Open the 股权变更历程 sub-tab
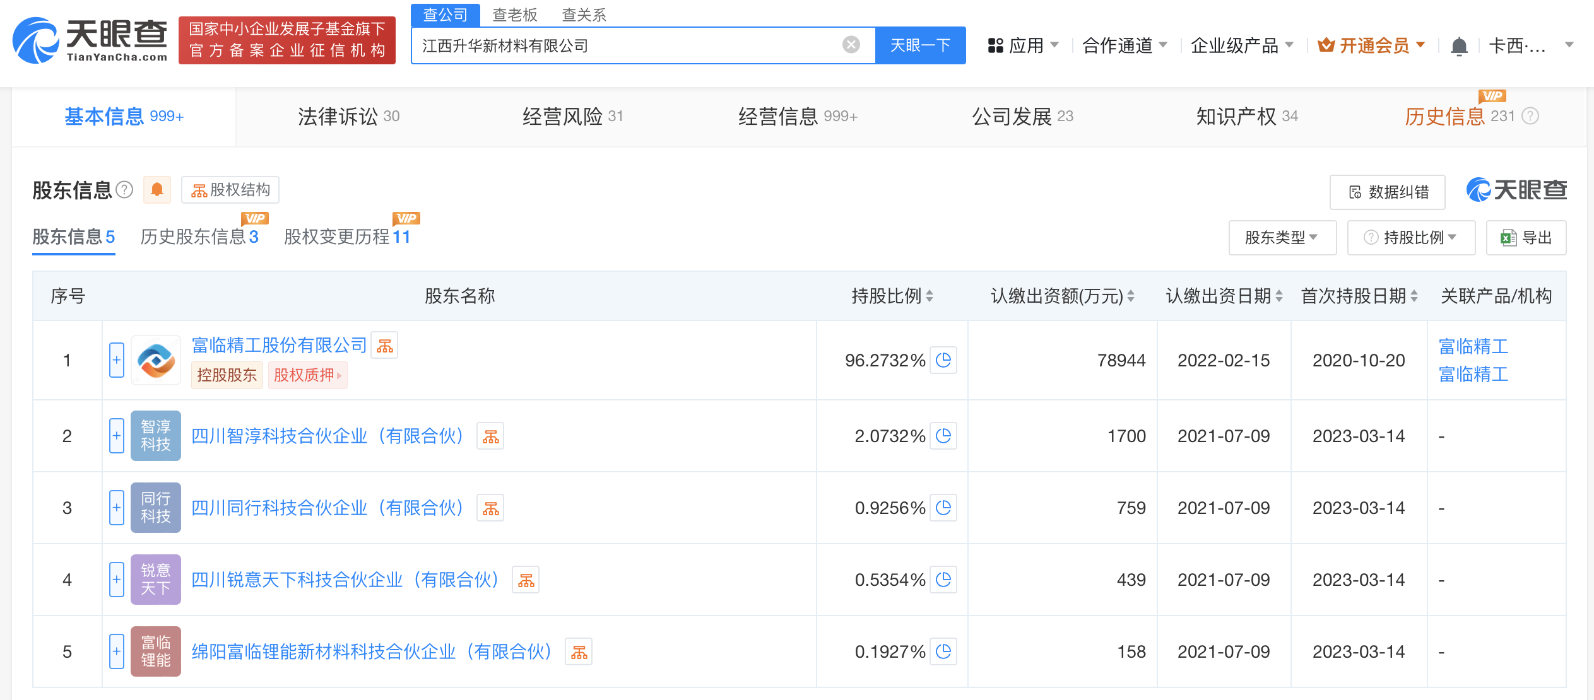The width and height of the screenshot is (1594, 700). (346, 237)
